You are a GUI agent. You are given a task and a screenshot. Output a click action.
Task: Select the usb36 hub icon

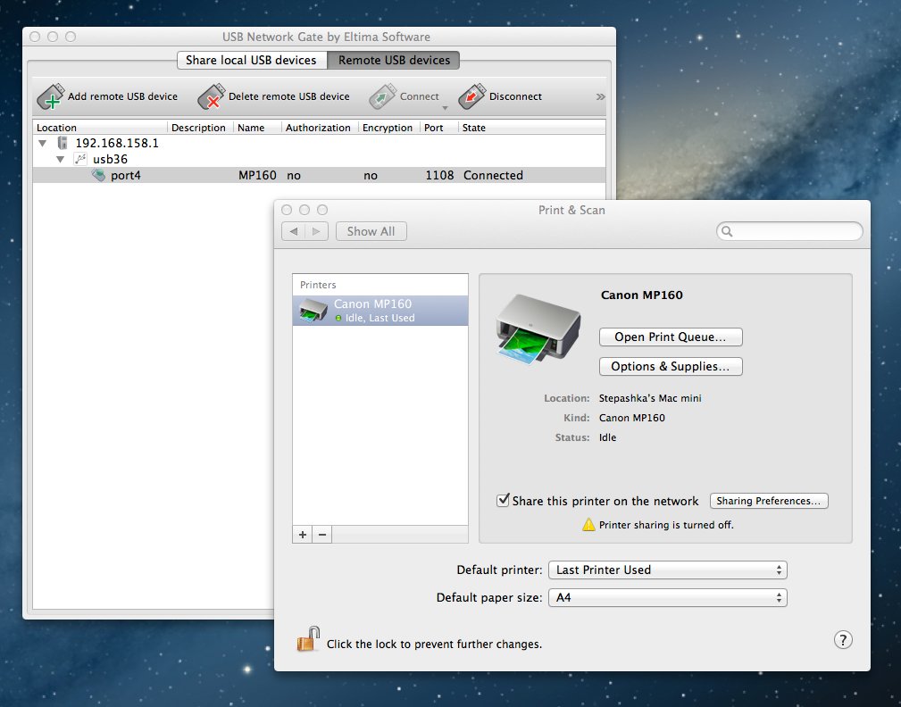pos(80,159)
